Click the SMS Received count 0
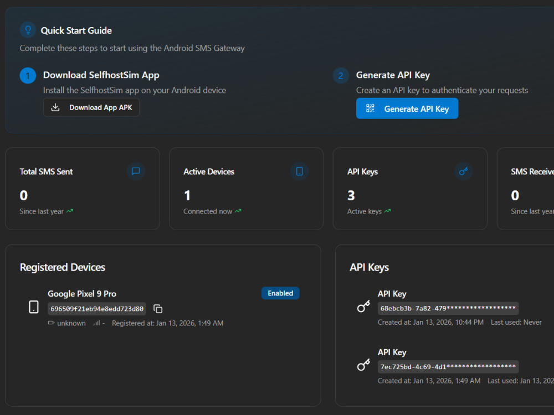Screen dimensions: 554x415 515,195
